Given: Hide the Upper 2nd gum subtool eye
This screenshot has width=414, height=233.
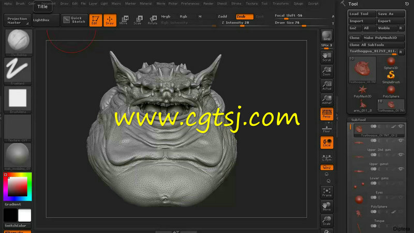Looking at the screenshot, I should (x=401, y=140).
